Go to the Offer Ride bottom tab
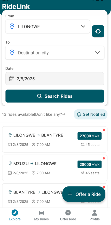The width and height of the screenshot is (111, 225). tap(68, 215)
